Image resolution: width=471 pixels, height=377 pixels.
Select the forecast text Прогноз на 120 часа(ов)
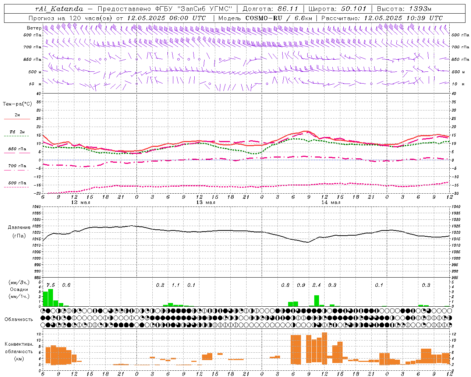[x=71, y=18]
